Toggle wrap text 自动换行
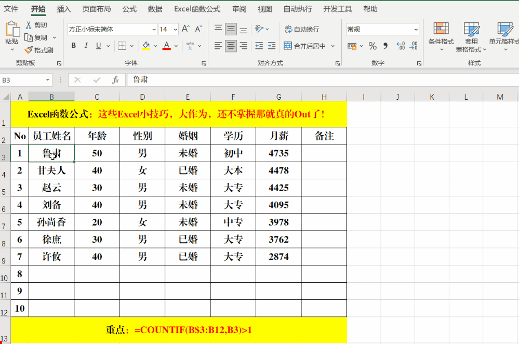519x344 pixels. pos(302,29)
